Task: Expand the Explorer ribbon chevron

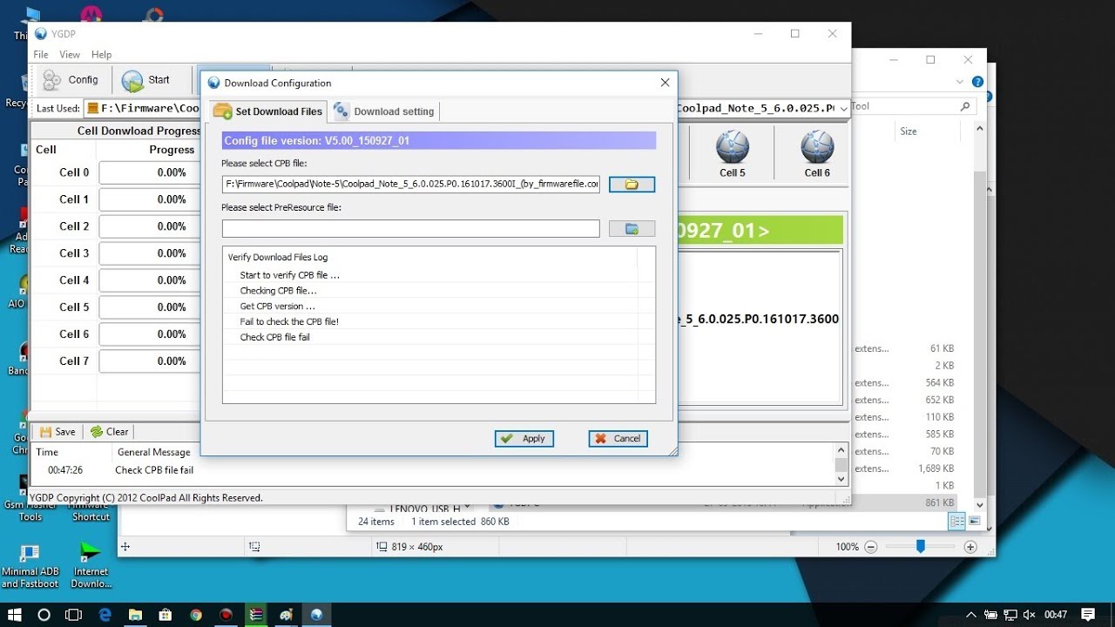Action: (x=961, y=82)
